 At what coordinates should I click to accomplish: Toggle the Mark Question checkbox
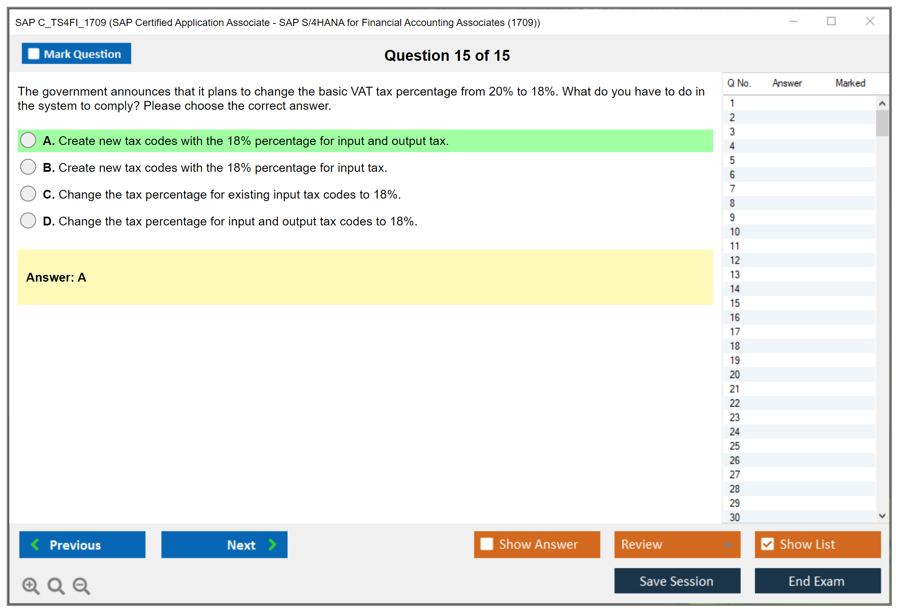(34, 54)
